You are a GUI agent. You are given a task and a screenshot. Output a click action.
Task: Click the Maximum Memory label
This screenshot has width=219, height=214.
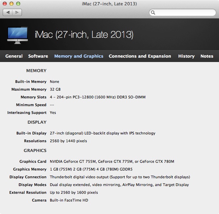click(29, 89)
